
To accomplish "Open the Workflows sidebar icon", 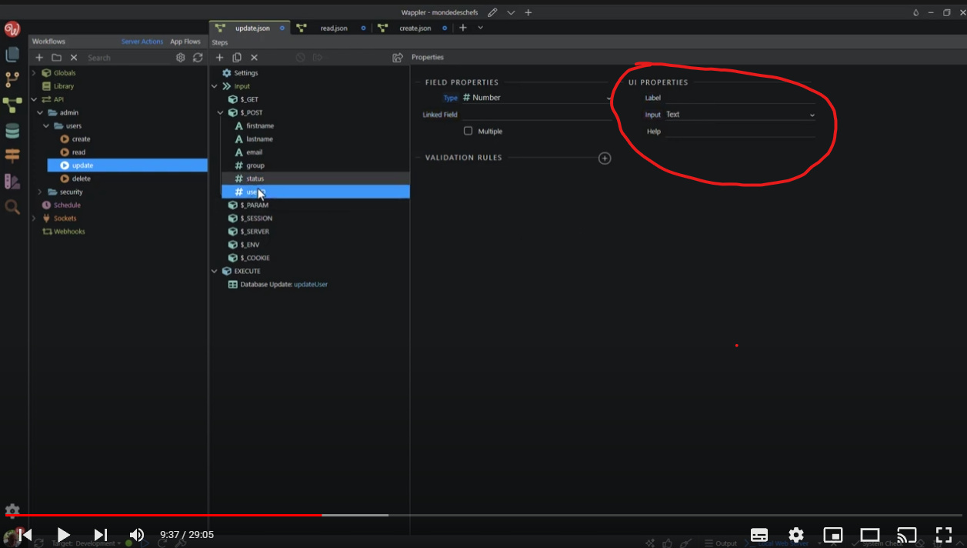I will click(12, 105).
